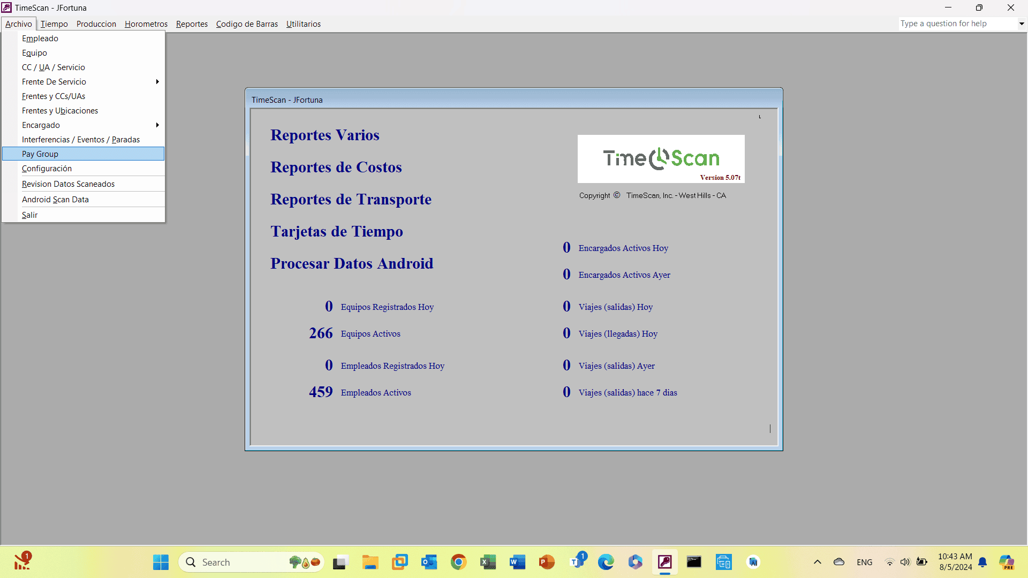Open Microsoft Edge from the taskbar
This screenshot has height=578, width=1028.
coord(606,562)
